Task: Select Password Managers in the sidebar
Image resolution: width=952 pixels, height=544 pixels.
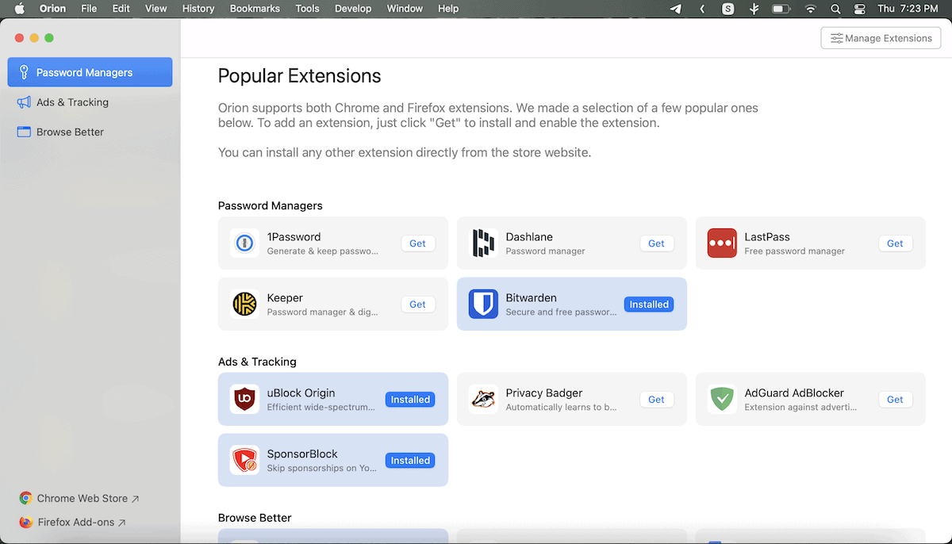Action: 90,72
